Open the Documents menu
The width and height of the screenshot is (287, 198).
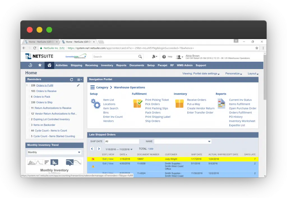(137, 65)
